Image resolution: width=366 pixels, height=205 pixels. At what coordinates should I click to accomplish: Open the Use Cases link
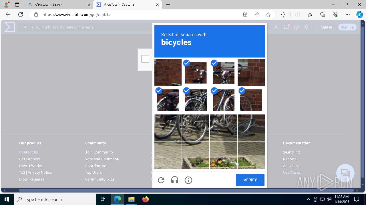point(292,172)
